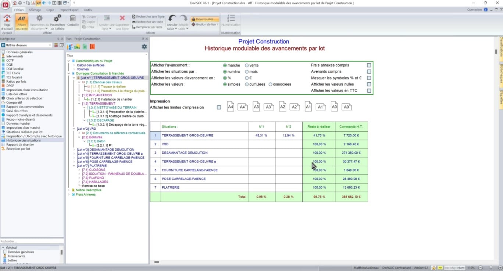503x271 pixels.
Task: Click the Corbeille trash icon
Action: pyautogui.click(x=73, y=19)
